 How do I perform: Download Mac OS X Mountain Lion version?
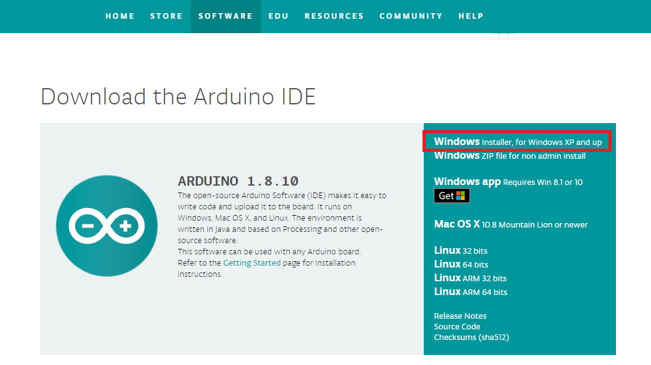[511, 224]
